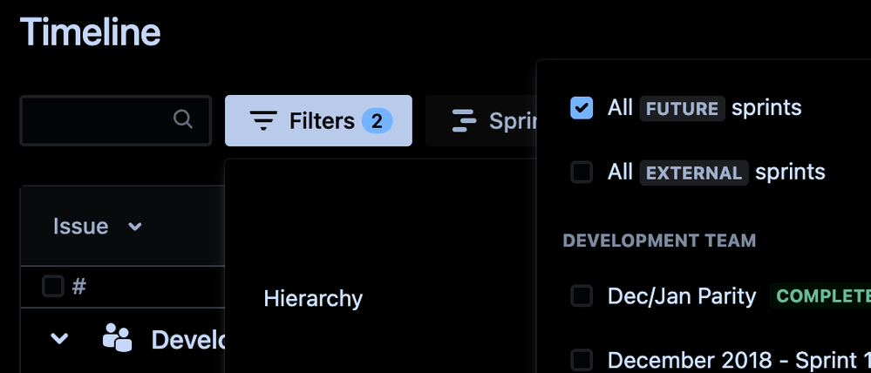This screenshot has width=871, height=373.
Task: Open the Filters button
Action: click(318, 120)
